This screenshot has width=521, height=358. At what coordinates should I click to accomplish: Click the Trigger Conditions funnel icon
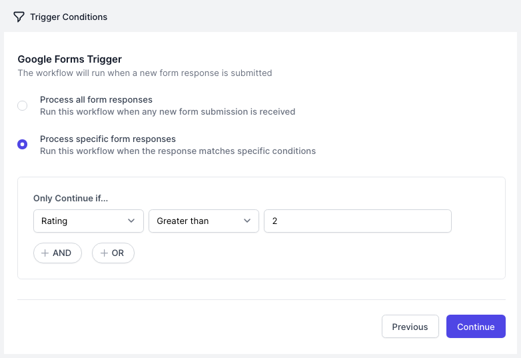tap(19, 17)
